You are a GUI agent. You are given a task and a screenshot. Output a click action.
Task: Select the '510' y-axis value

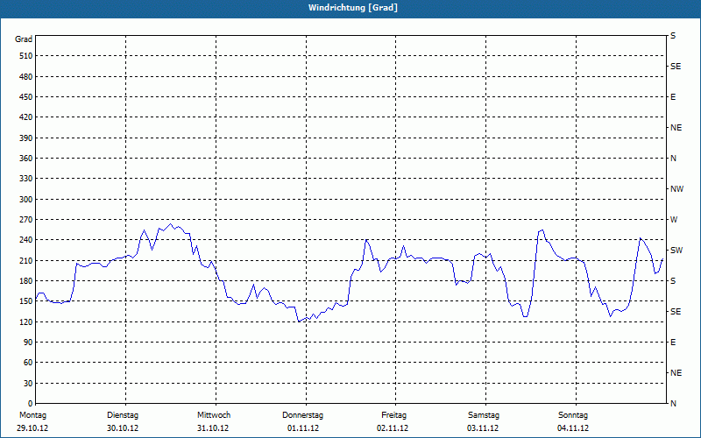coord(25,56)
